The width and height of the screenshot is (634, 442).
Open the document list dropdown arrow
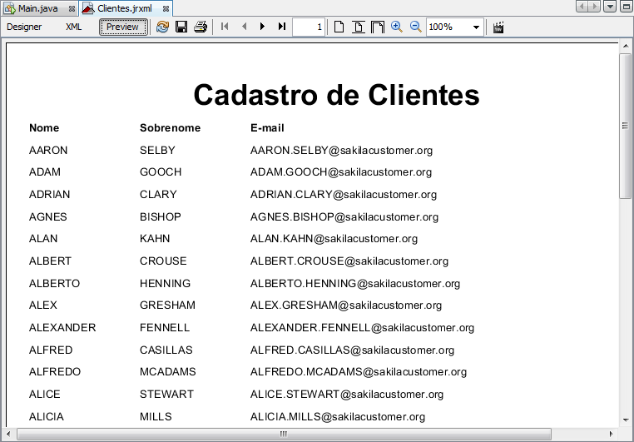click(x=611, y=7)
